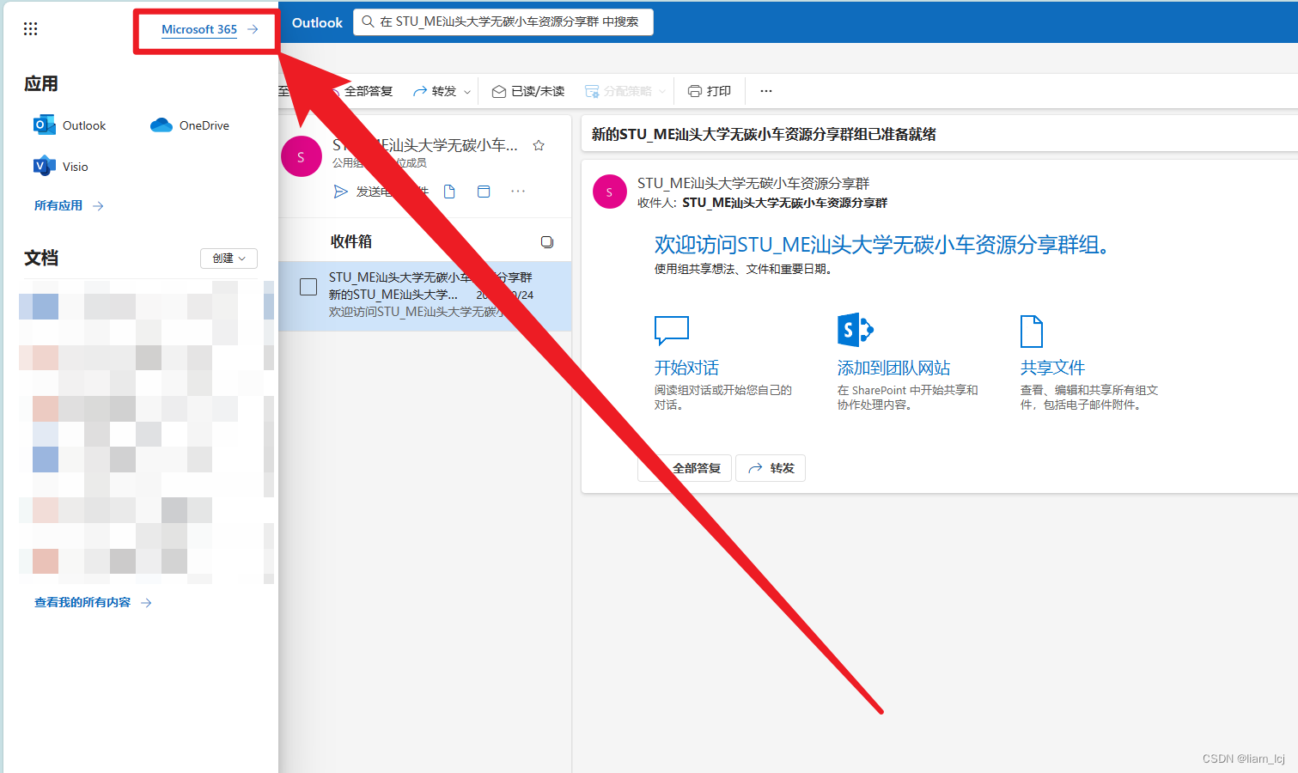This screenshot has height=773, width=1298.
Task: Open 查看我的所有内容 link
Action: pos(93,603)
